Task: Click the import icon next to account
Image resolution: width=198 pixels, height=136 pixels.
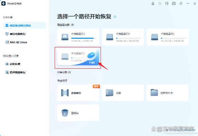Action: tap(160, 3)
